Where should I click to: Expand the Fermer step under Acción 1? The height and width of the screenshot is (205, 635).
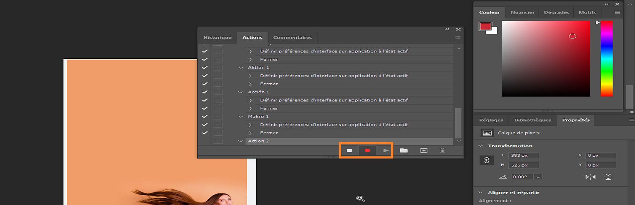tap(251, 108)
